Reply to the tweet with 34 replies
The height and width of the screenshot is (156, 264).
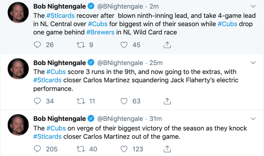pos(38,101)
